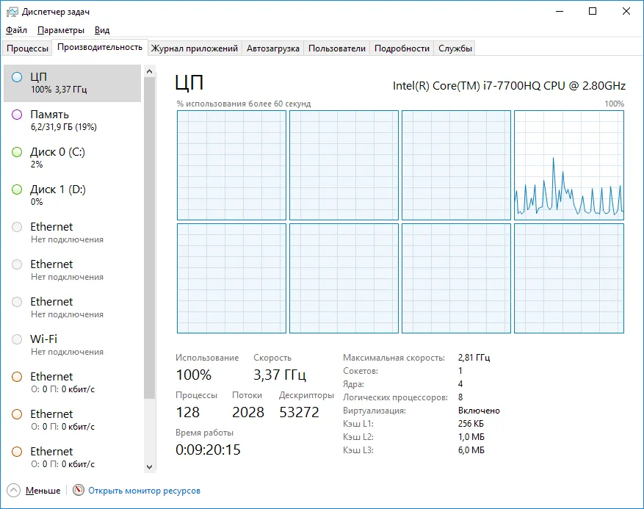The height and width of the screenshot is (509, 644).
Task: Click the Меньше button
Action: pyautogui.click(x=43, y=491)
